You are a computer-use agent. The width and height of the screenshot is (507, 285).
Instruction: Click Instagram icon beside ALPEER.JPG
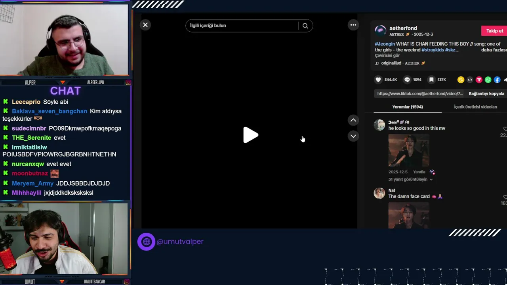click(x=128, y=82)
